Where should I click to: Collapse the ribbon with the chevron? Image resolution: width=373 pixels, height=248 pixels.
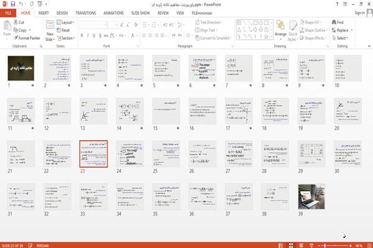point(369,46)
